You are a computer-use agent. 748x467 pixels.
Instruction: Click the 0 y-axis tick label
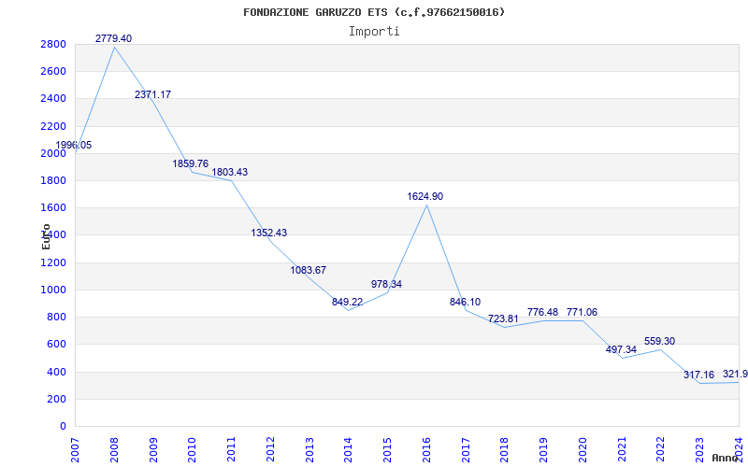63,426
